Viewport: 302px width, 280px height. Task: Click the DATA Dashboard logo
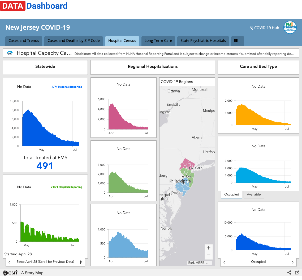[34, 6]
